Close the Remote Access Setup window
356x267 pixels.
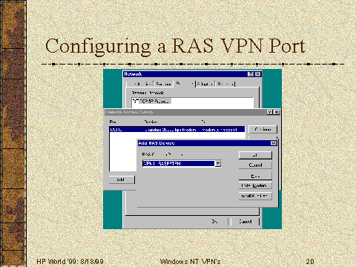click(x=277, y=112)
